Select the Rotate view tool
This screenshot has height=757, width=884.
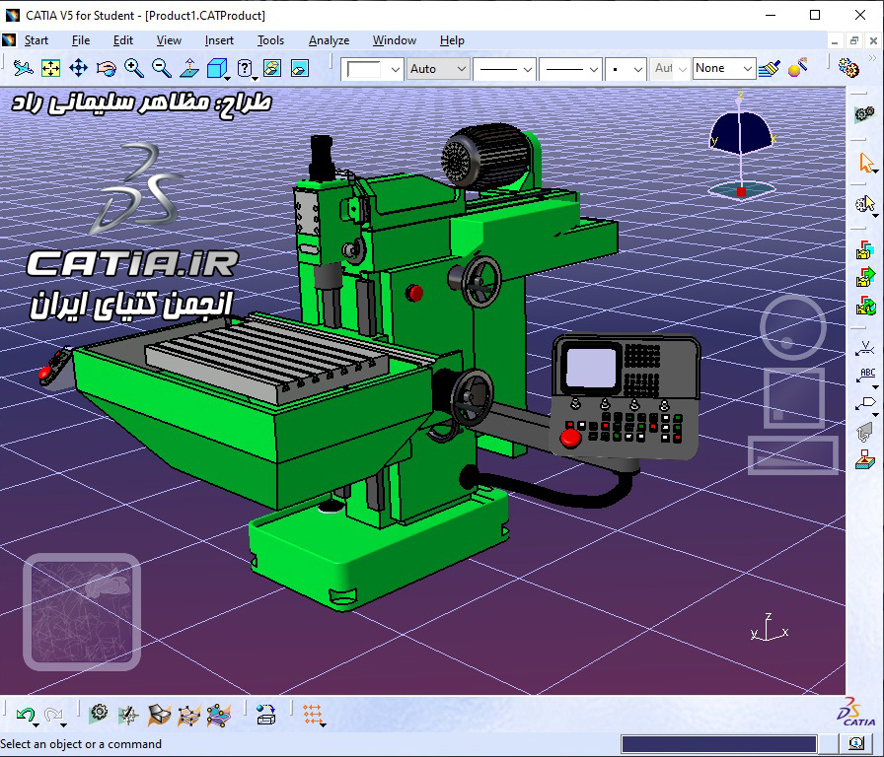click(x=106, y=69)
